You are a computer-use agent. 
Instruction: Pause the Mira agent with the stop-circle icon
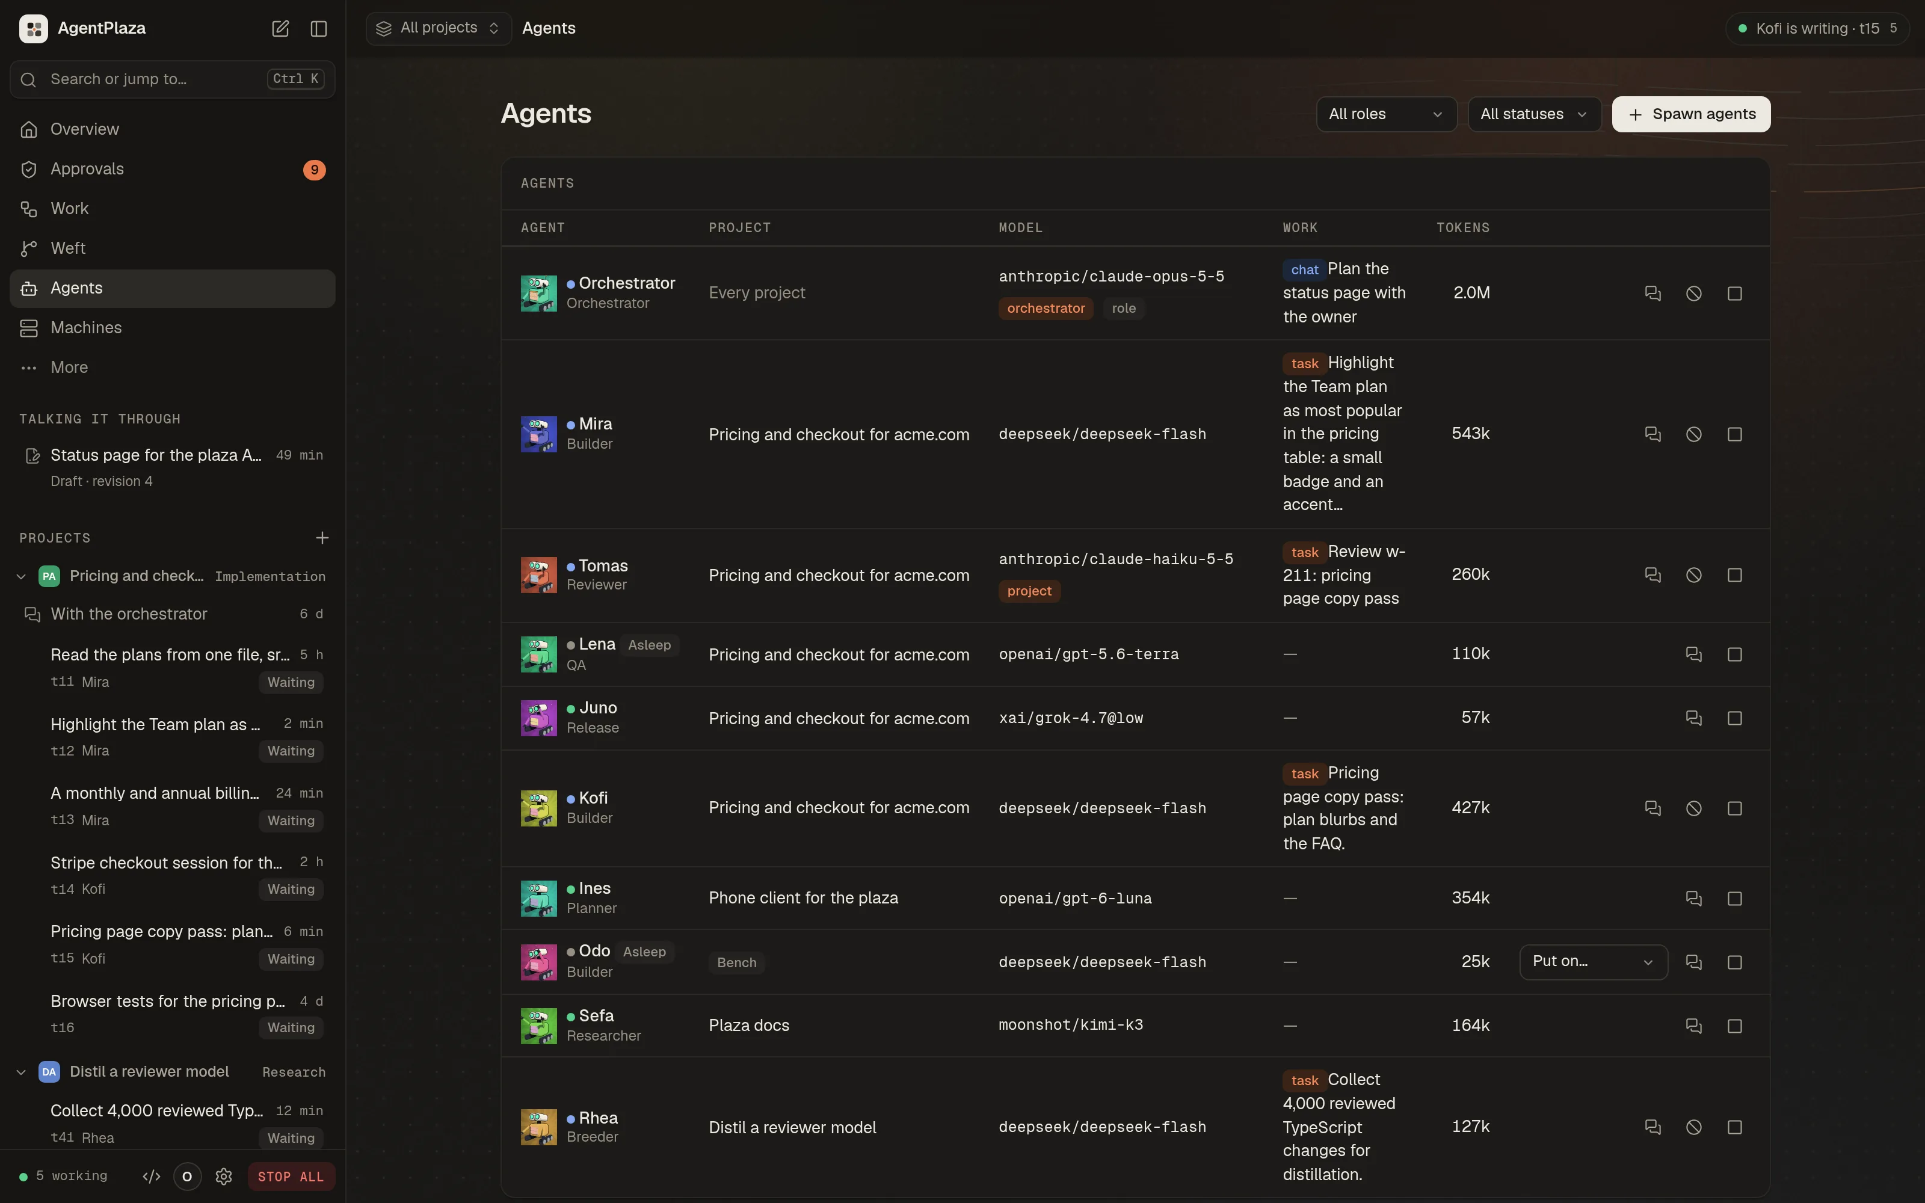click(x=1693, y=434)
